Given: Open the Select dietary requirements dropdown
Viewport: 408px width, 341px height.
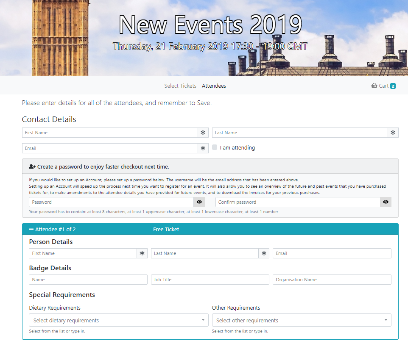Looking at the screenshot, I should point(119,320).
